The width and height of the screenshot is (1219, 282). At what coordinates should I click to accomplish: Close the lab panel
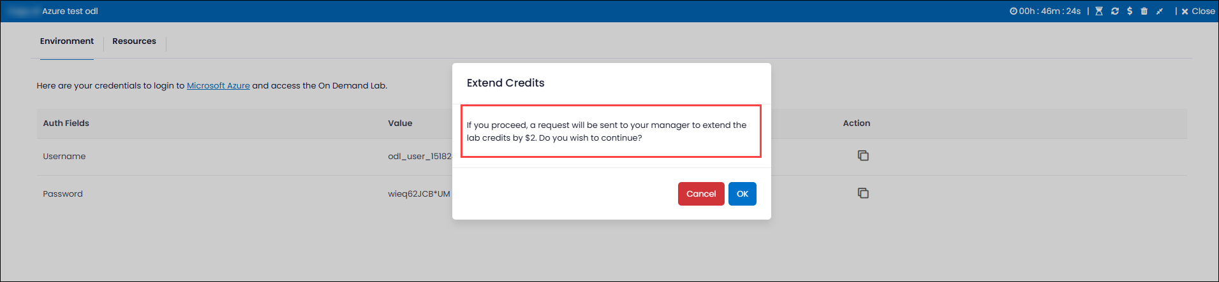click(1198, 11)
